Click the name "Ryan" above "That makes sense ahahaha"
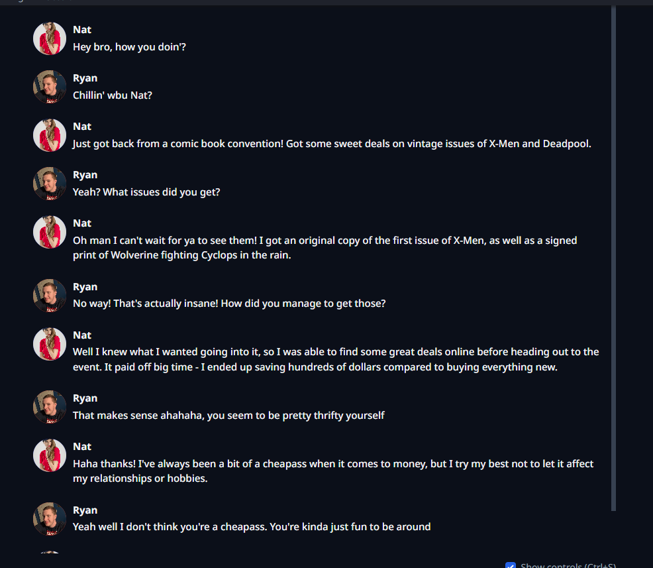This screenshot has width=653, height=568. 85,398
